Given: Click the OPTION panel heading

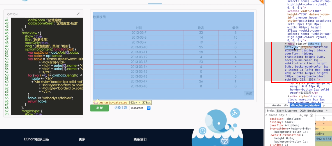Looking at the screenshot, I should [x=12, y=14].
